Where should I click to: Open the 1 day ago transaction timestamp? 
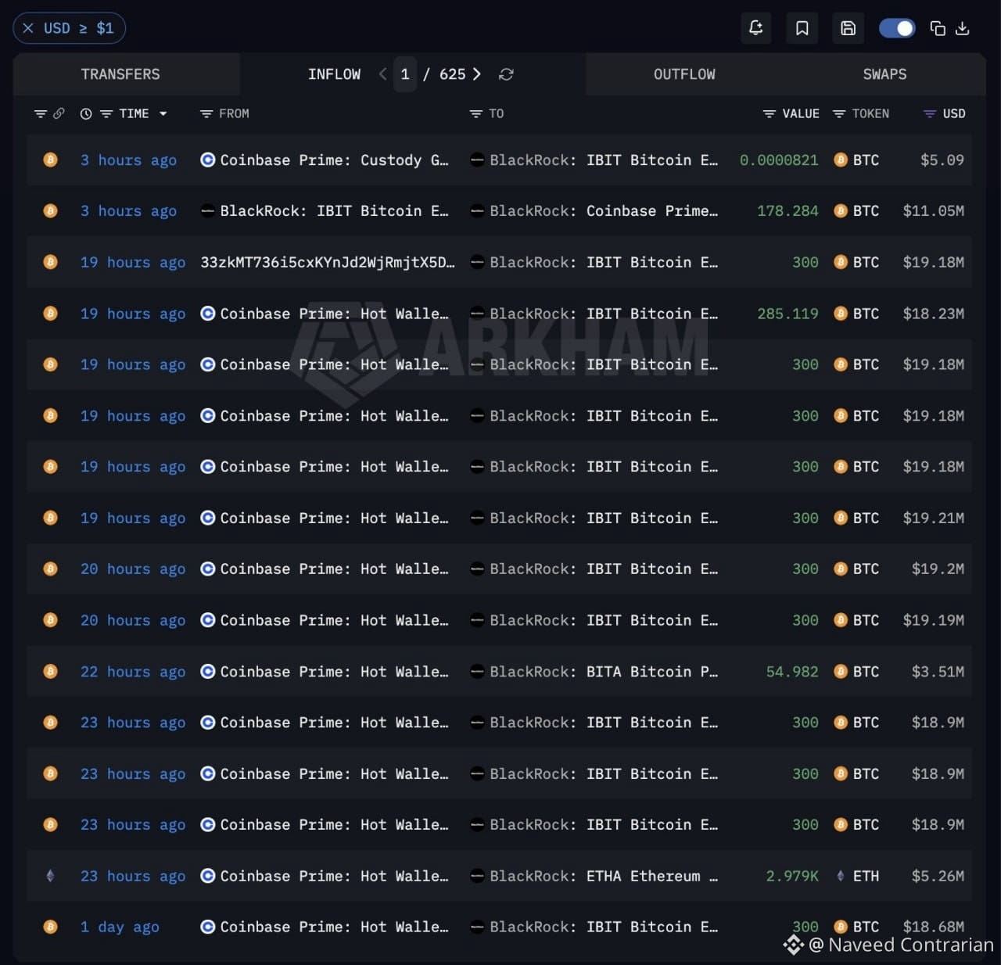tap(120, 927)
